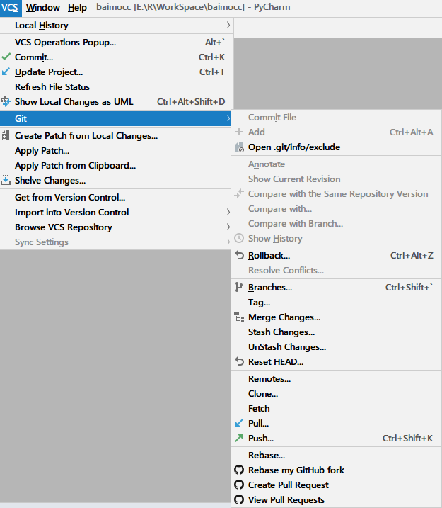Click the blue arrow icon beside Pull
Viewport: 442px width, 508px height.
point(239,423)
